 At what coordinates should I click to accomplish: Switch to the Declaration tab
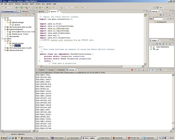[60, 70]
